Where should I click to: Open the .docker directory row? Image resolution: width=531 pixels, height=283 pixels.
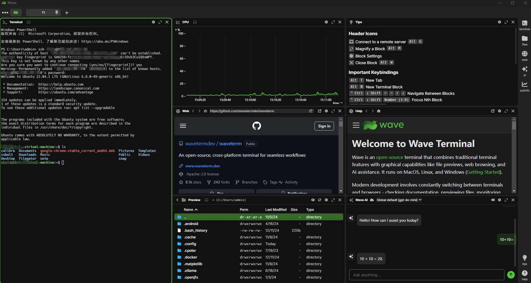[191, 257]
